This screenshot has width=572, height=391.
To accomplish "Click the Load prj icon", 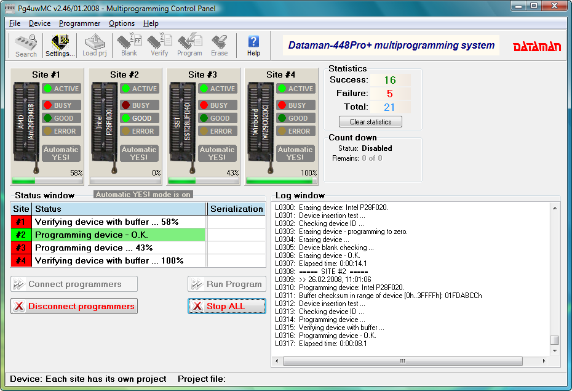I will [x=93, y=44].
